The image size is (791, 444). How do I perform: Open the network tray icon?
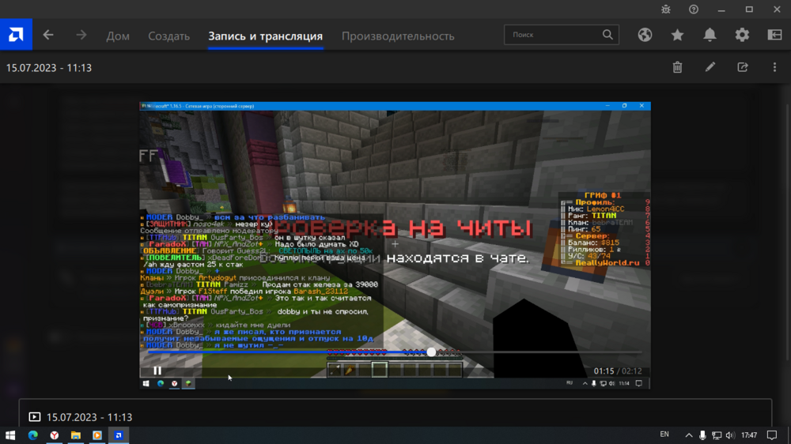717,435
